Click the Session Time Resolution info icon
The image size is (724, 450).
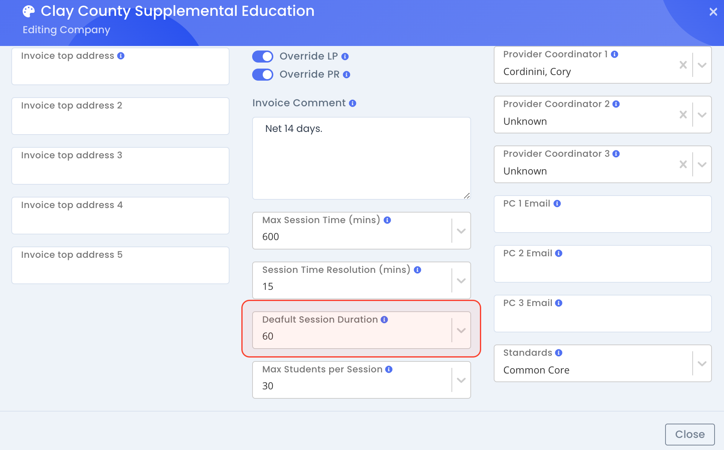pos(417,270)
